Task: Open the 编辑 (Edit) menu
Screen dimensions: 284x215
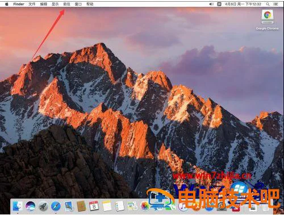Action: [x=44, y=4]
